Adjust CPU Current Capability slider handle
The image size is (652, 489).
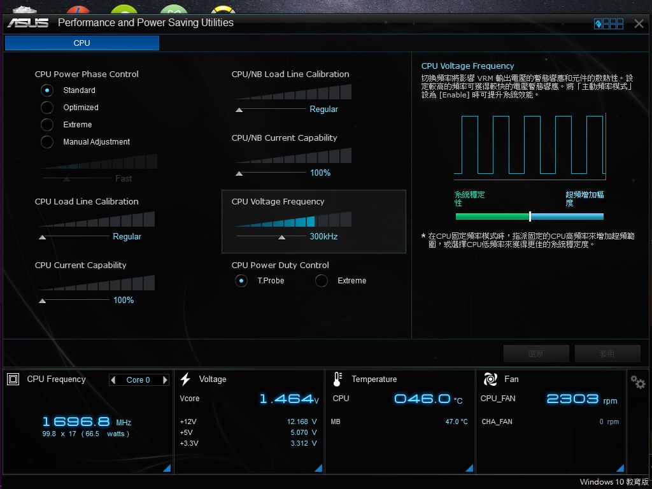(x=42, y=301)
